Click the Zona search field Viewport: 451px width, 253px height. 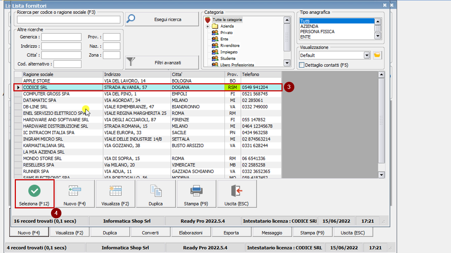(112, 55)
